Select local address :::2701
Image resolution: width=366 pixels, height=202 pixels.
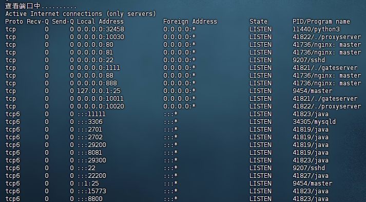90,130
